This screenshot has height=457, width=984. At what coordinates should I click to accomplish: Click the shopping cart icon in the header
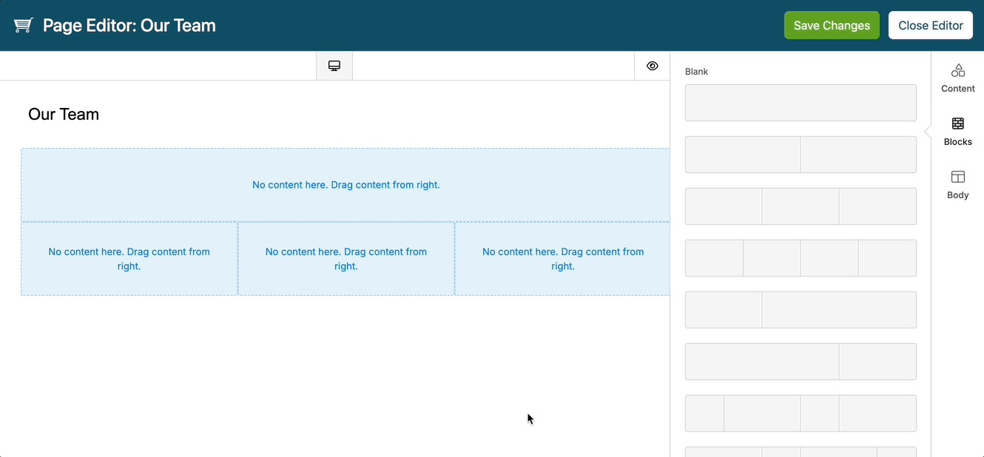(23, 24)
